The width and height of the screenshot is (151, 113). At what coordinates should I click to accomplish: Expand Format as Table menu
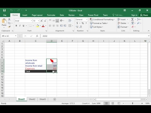pyautogui.click(x=99, y=23)
